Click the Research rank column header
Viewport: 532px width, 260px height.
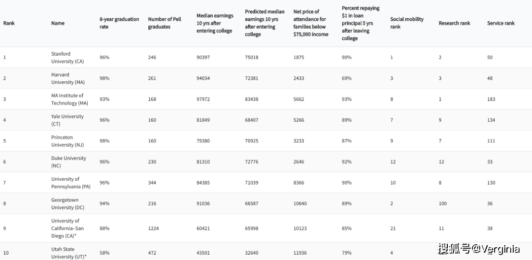(454, 23)
